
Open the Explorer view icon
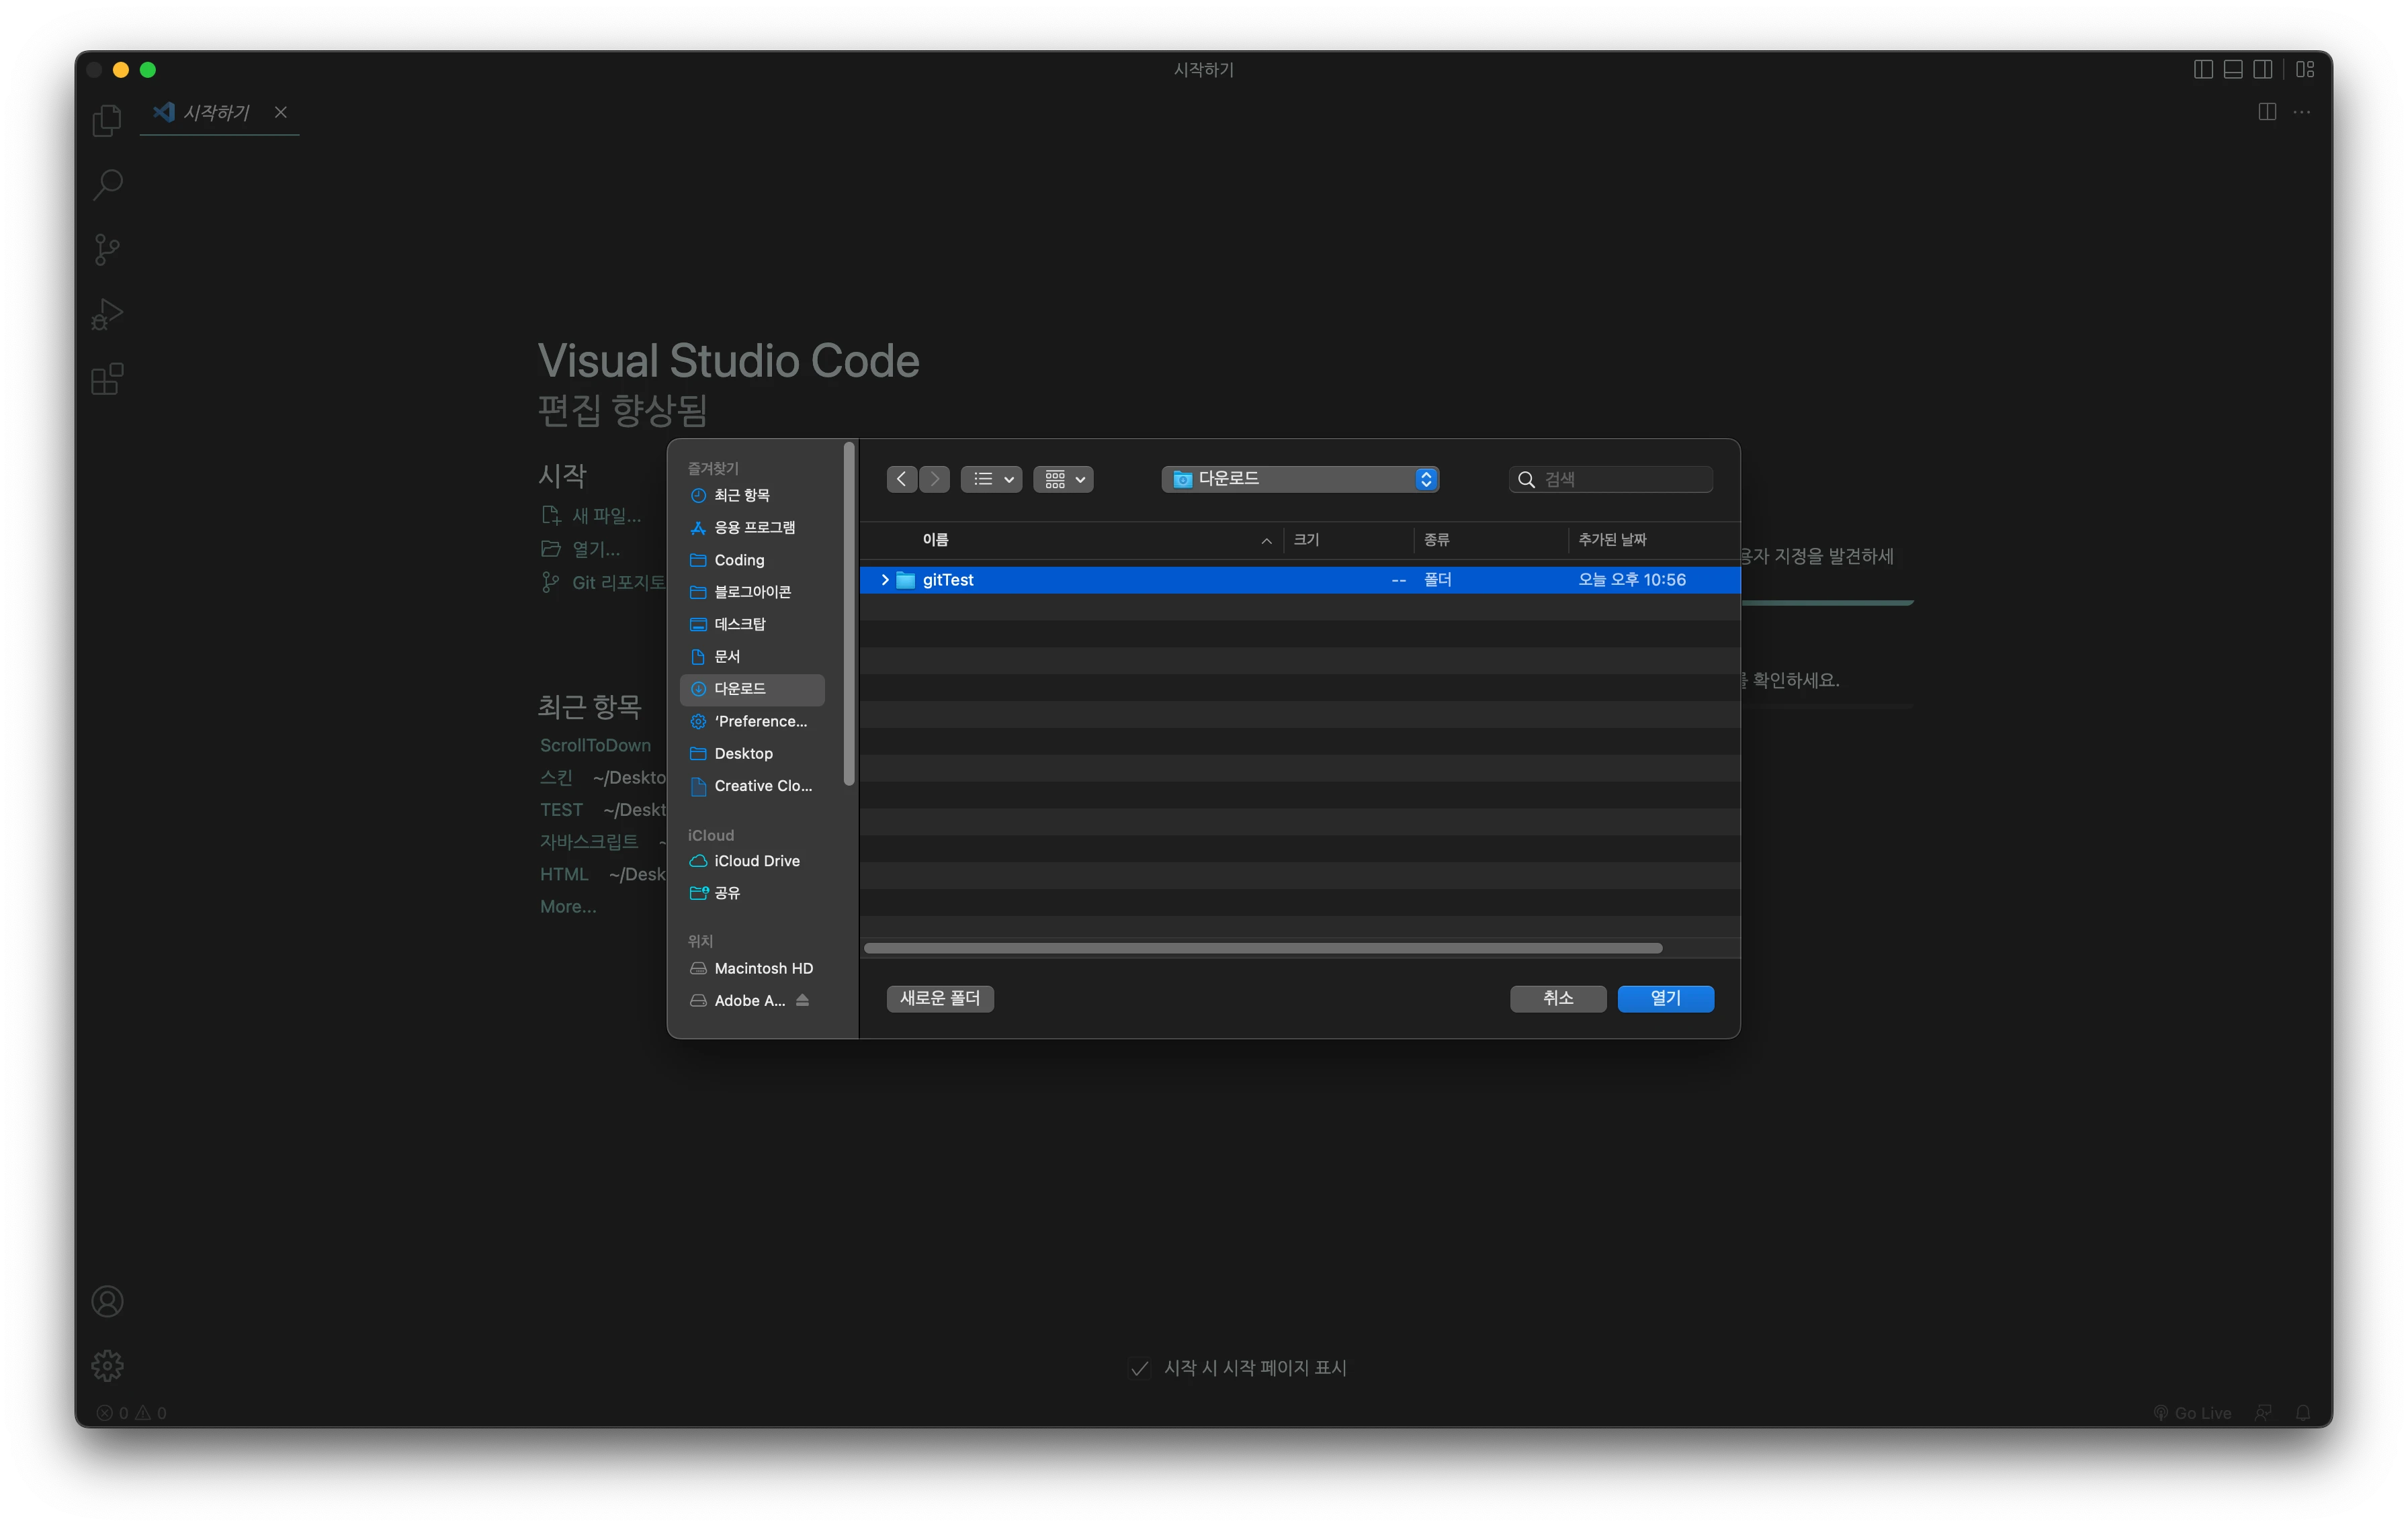107,121
